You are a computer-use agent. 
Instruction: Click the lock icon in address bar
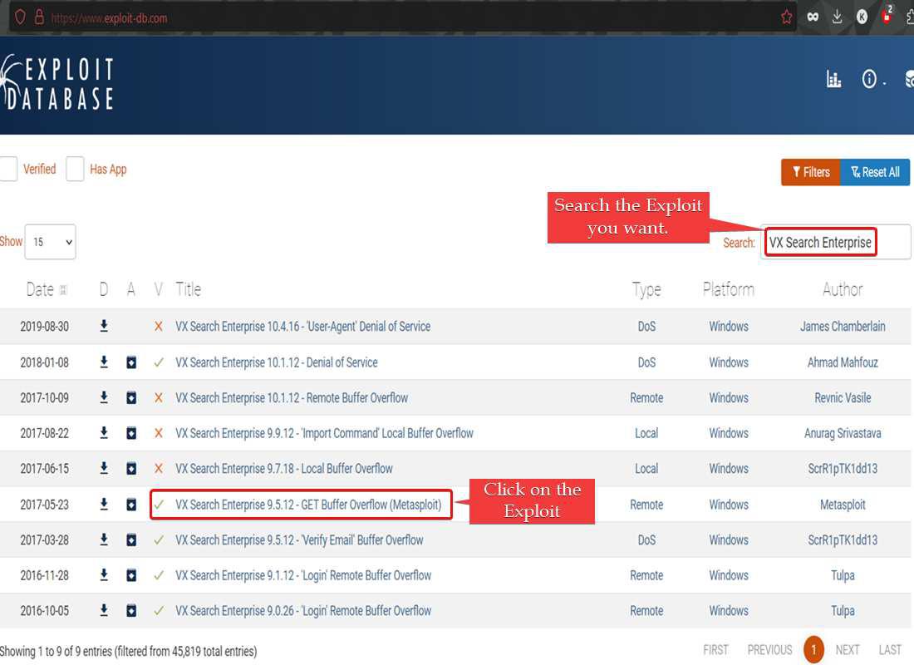(39, 17)
